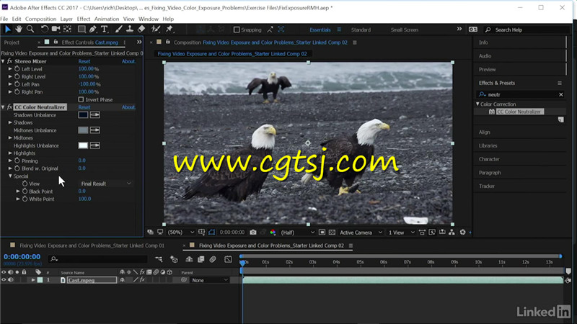This screenshot has height=324, width=577.
Task: Reset the CC Color Neutralizer effect
Action: (x=84, y=107)
